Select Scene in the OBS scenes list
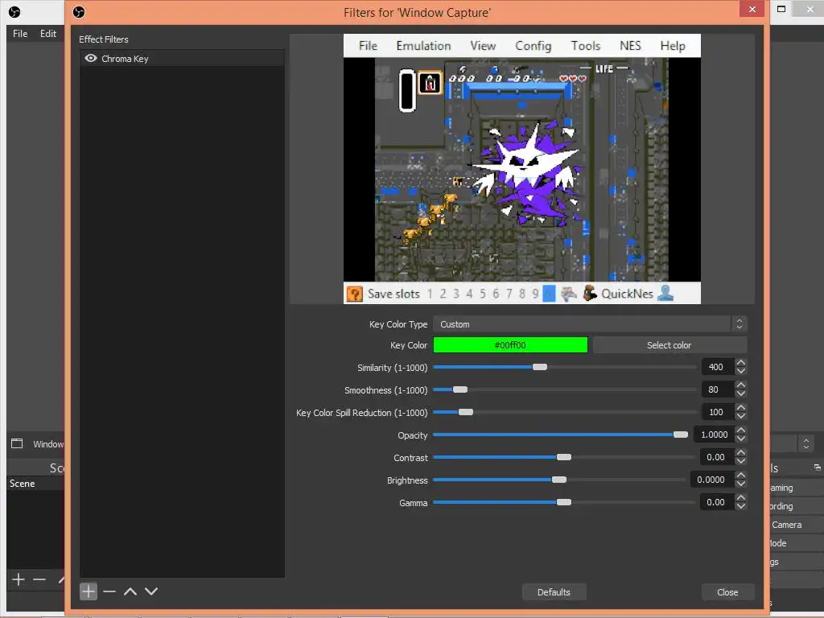This screenshot has width=824, height=618. point(35,484)
